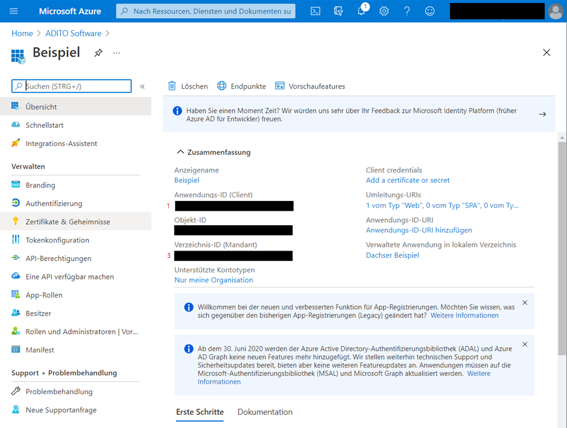
Task: Click Nur meine Organisation link
Action: tap(214, 280)
